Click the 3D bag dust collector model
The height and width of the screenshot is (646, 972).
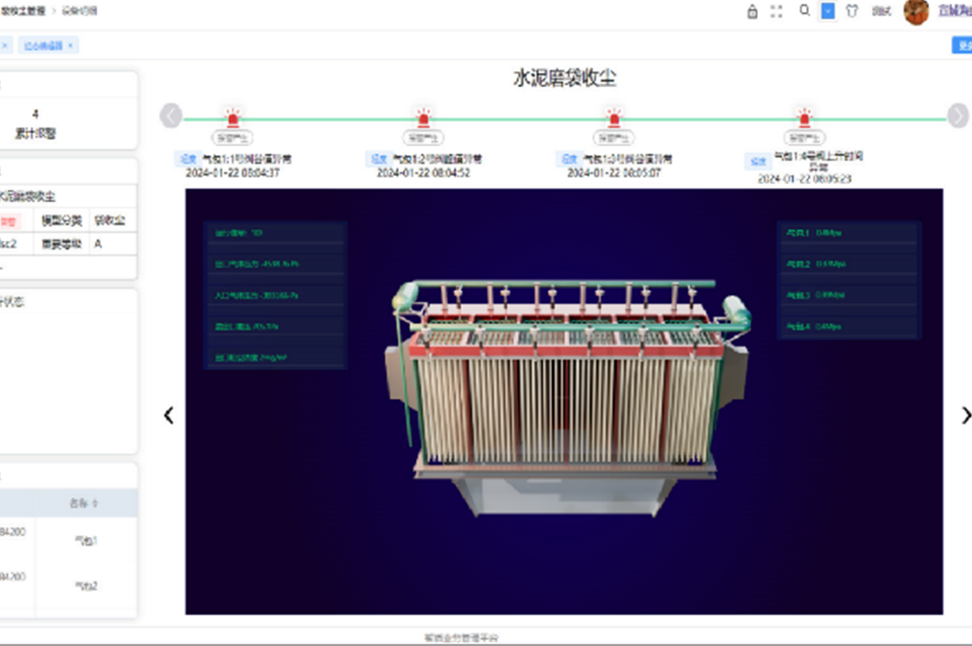click(565, 388)
